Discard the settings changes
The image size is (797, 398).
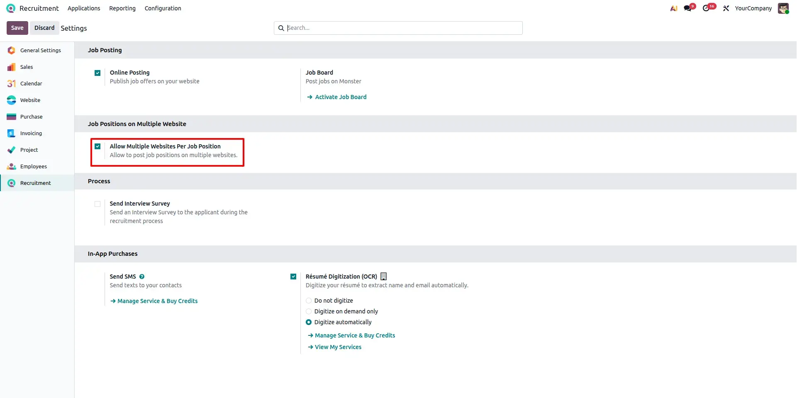[x=44, y=28]
